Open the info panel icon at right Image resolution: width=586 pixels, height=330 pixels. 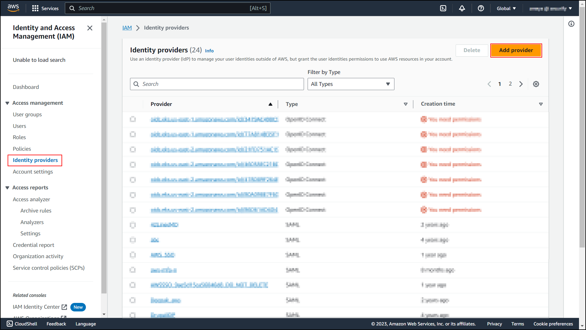coord(571,24)
